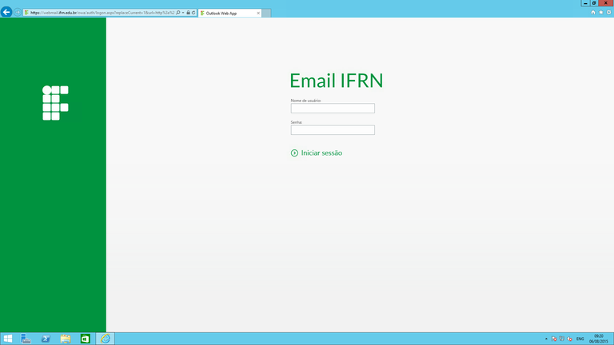Open the Favorites star icon
Viewport: 614px width, 345px height.
point(600,12)
